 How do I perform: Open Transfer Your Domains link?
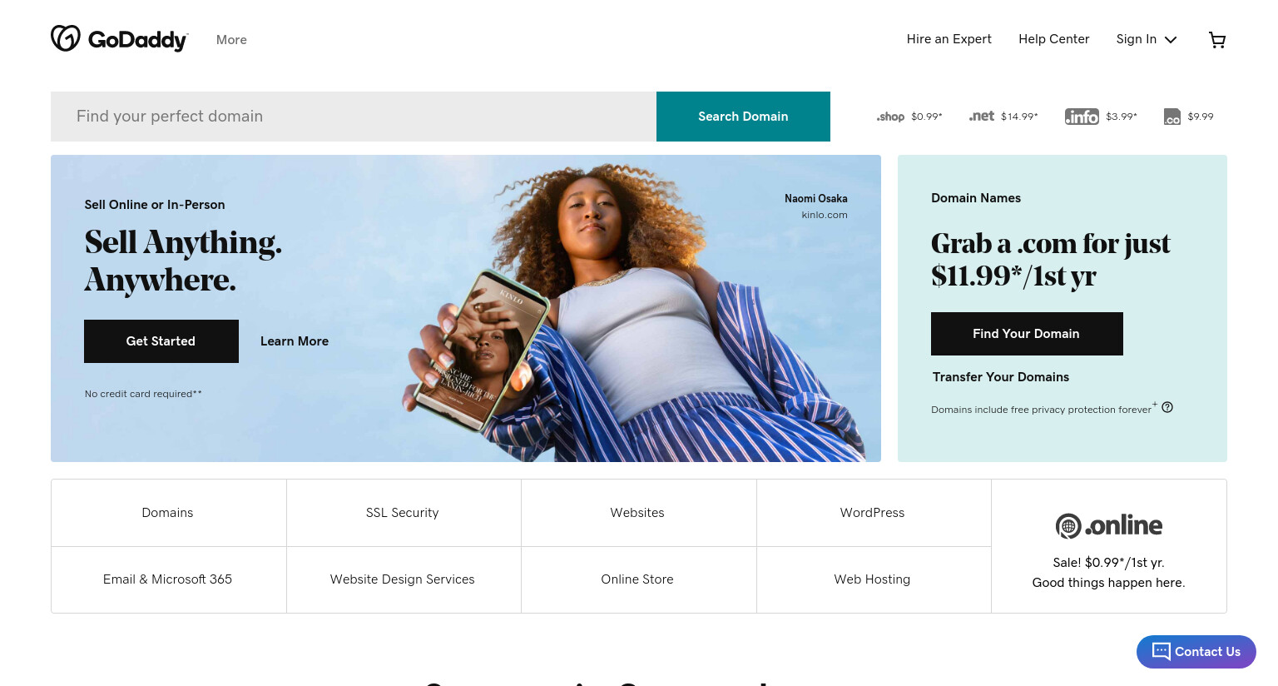(x=1001, y=377)
